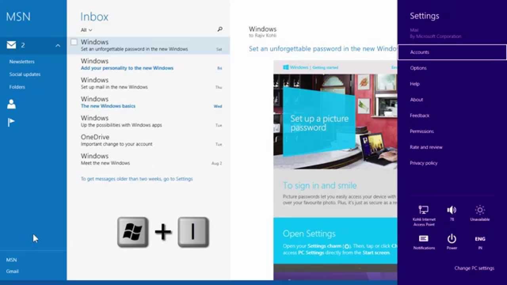Click Windows Getting started logo in email
Image resolution: width=507 pixels, height=285 pixels.
coord(310,67)
